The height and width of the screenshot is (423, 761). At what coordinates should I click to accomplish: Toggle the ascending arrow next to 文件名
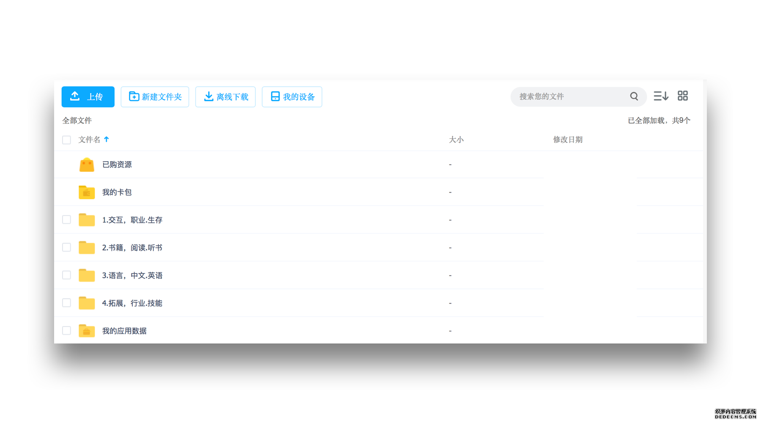(x=107, y=139)
